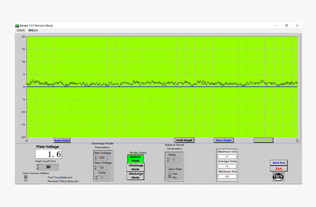
Task: Click the Graph Length value field
Action: 49,167
